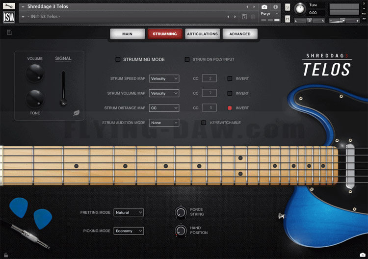The image size is (368, 259).
Task: Open Strum Volume Map dropdown
Action: (x=164, y=93)
